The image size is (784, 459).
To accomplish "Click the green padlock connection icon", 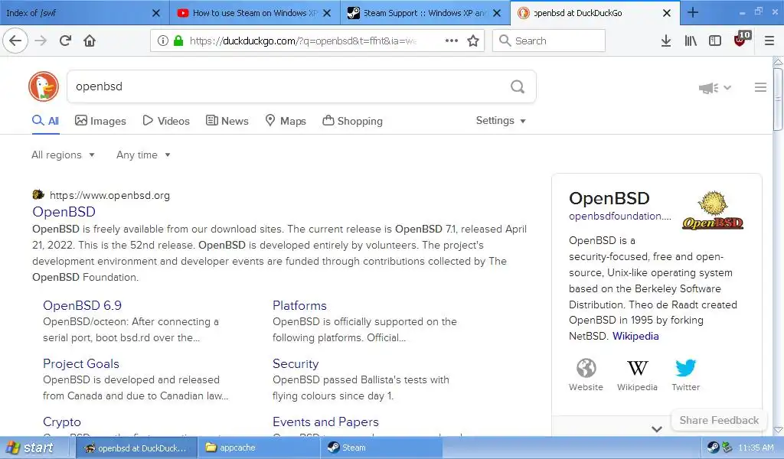I will click(178, 41).
